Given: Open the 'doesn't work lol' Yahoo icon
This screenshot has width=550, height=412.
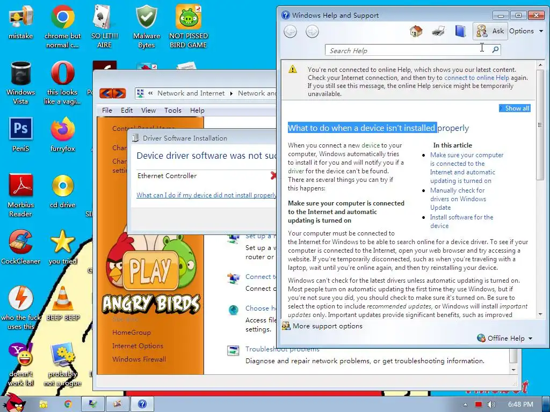Looking at the screenshot, I should tap(21, 365).
